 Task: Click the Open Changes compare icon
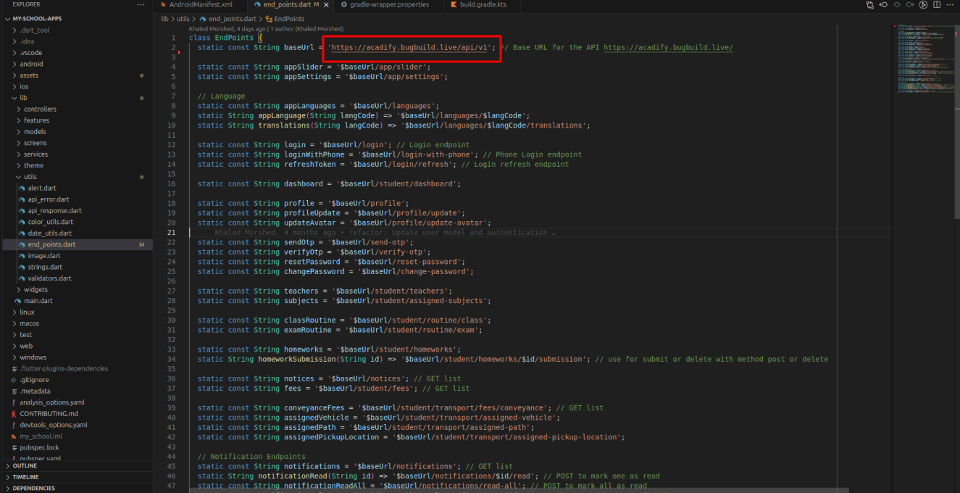coord(869,5)
